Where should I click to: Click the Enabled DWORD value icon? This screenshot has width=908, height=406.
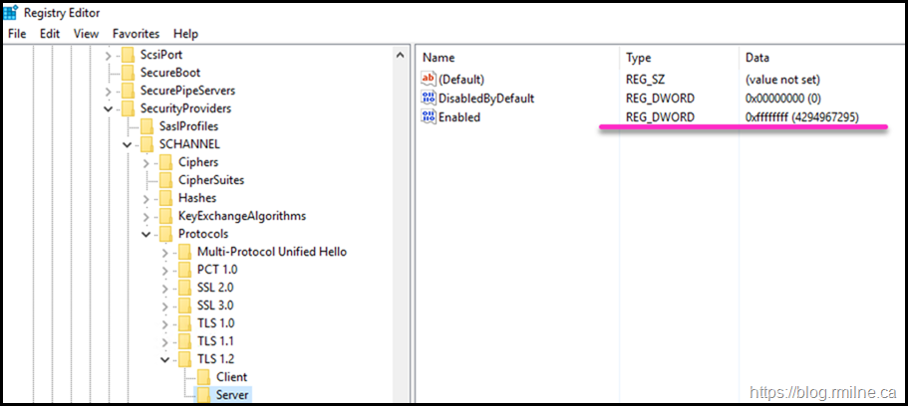click(429, 117)
